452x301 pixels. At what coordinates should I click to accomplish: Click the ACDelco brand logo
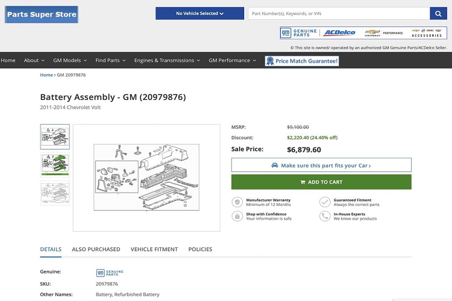pos(339,33)
